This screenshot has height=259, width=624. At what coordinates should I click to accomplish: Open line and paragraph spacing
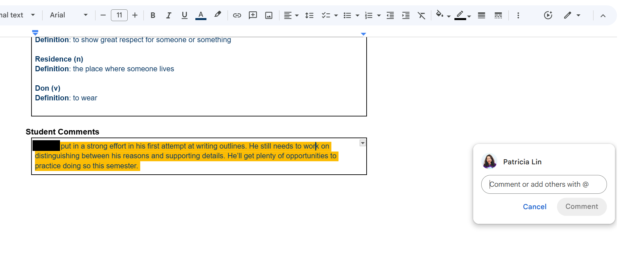click(x=309, y=15)
